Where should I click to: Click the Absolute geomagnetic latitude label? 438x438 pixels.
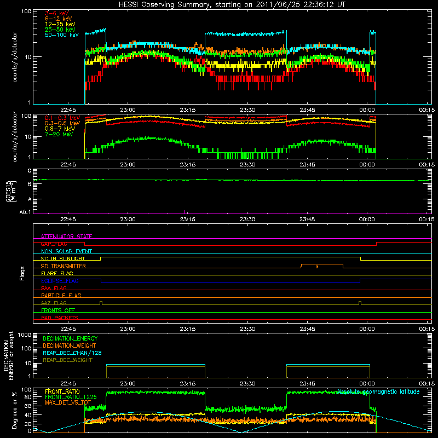coord(378,391)
